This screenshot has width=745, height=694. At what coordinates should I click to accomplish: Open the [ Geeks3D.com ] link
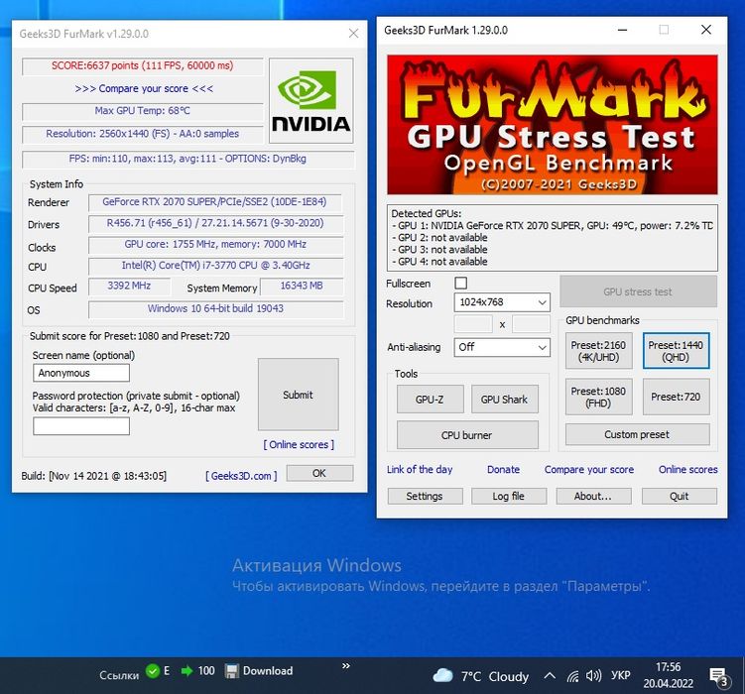click(x=241, y=476)
